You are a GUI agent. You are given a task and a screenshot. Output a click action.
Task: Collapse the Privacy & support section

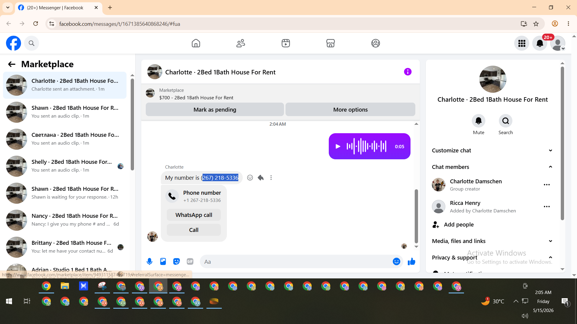(492, 258)
